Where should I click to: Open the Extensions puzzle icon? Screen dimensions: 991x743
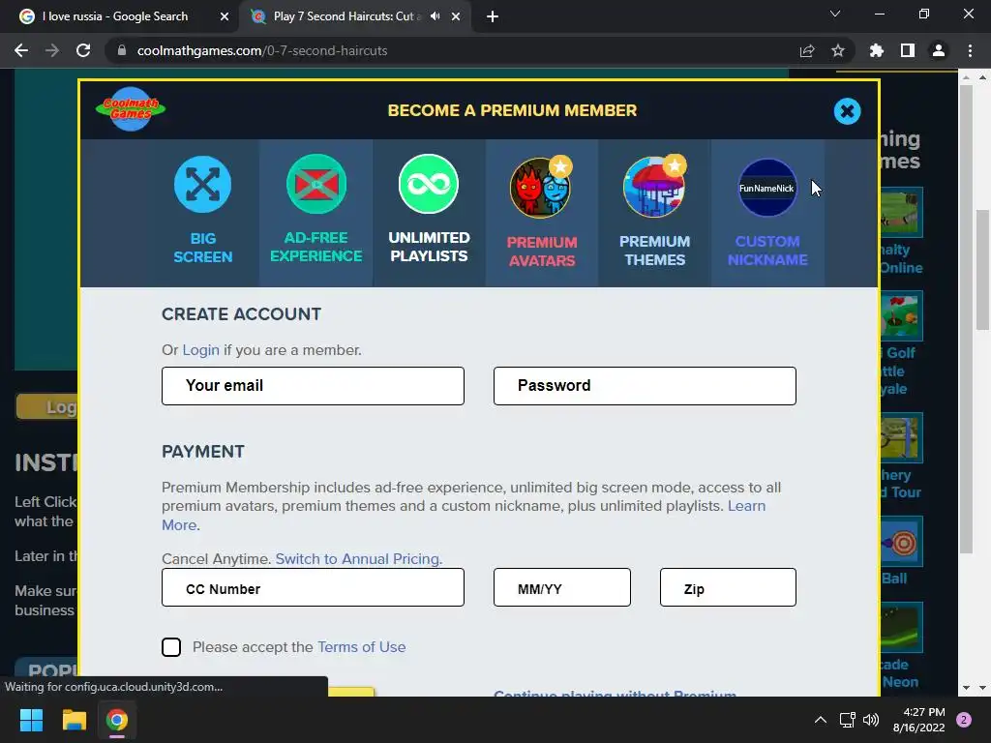(x=877, y=50)
